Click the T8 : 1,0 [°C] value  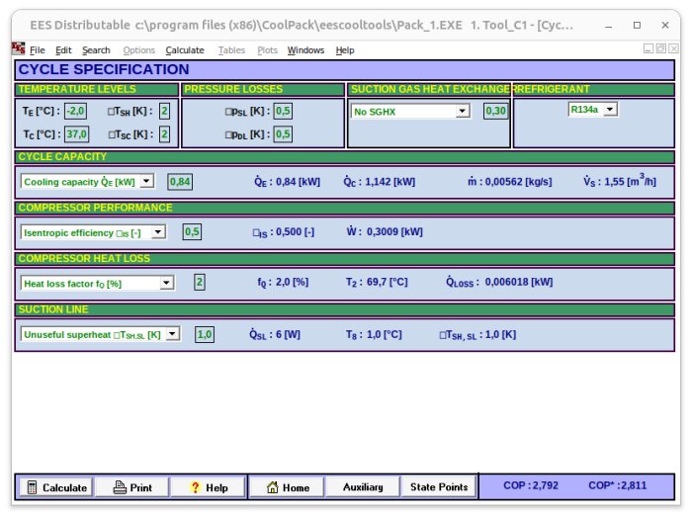pyautogui.click(x=374, y=334)
